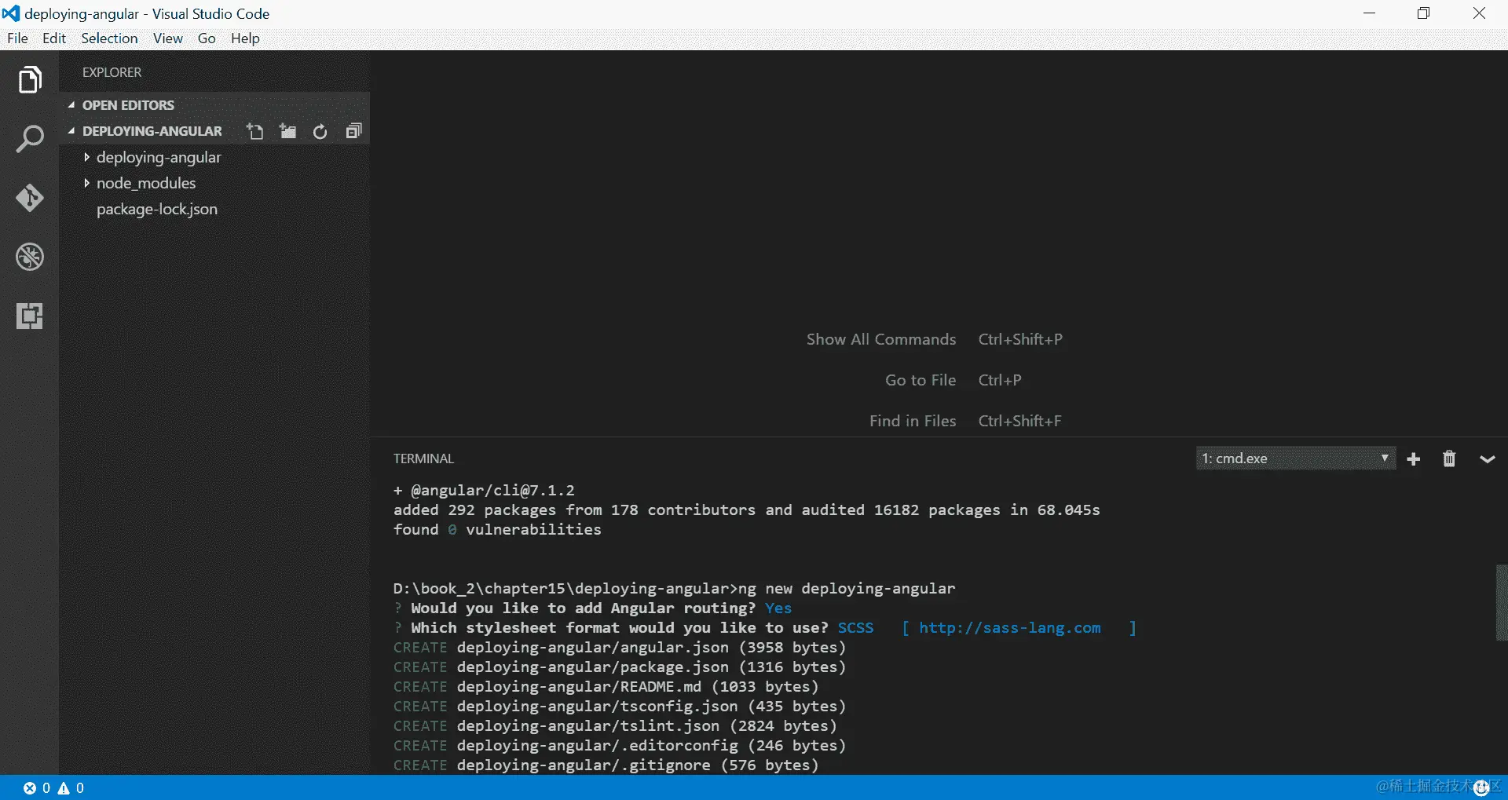
Task: Click the http://sass-lang.com link in terminal
Action: point(1010,628)
